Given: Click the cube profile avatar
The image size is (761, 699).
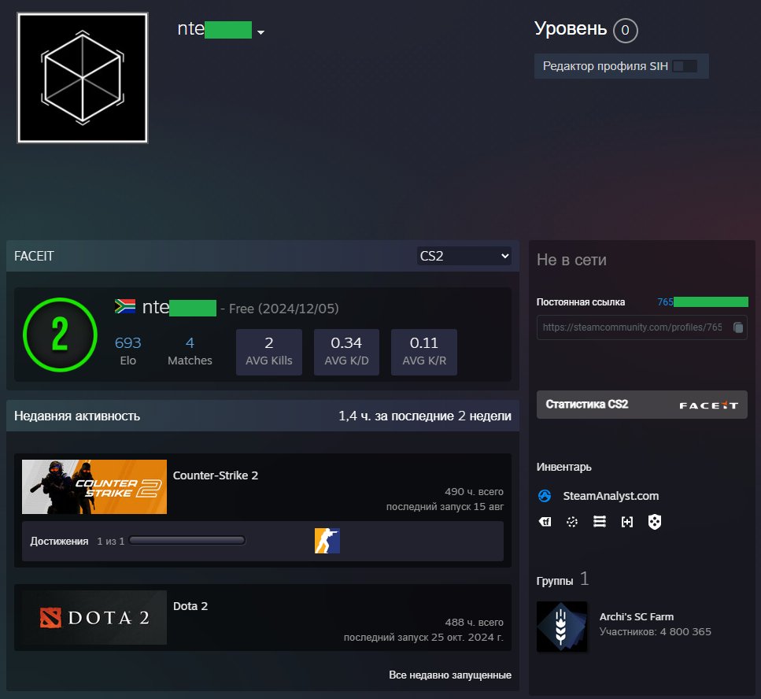Looking at the screenshot, I should coord(83,78).
